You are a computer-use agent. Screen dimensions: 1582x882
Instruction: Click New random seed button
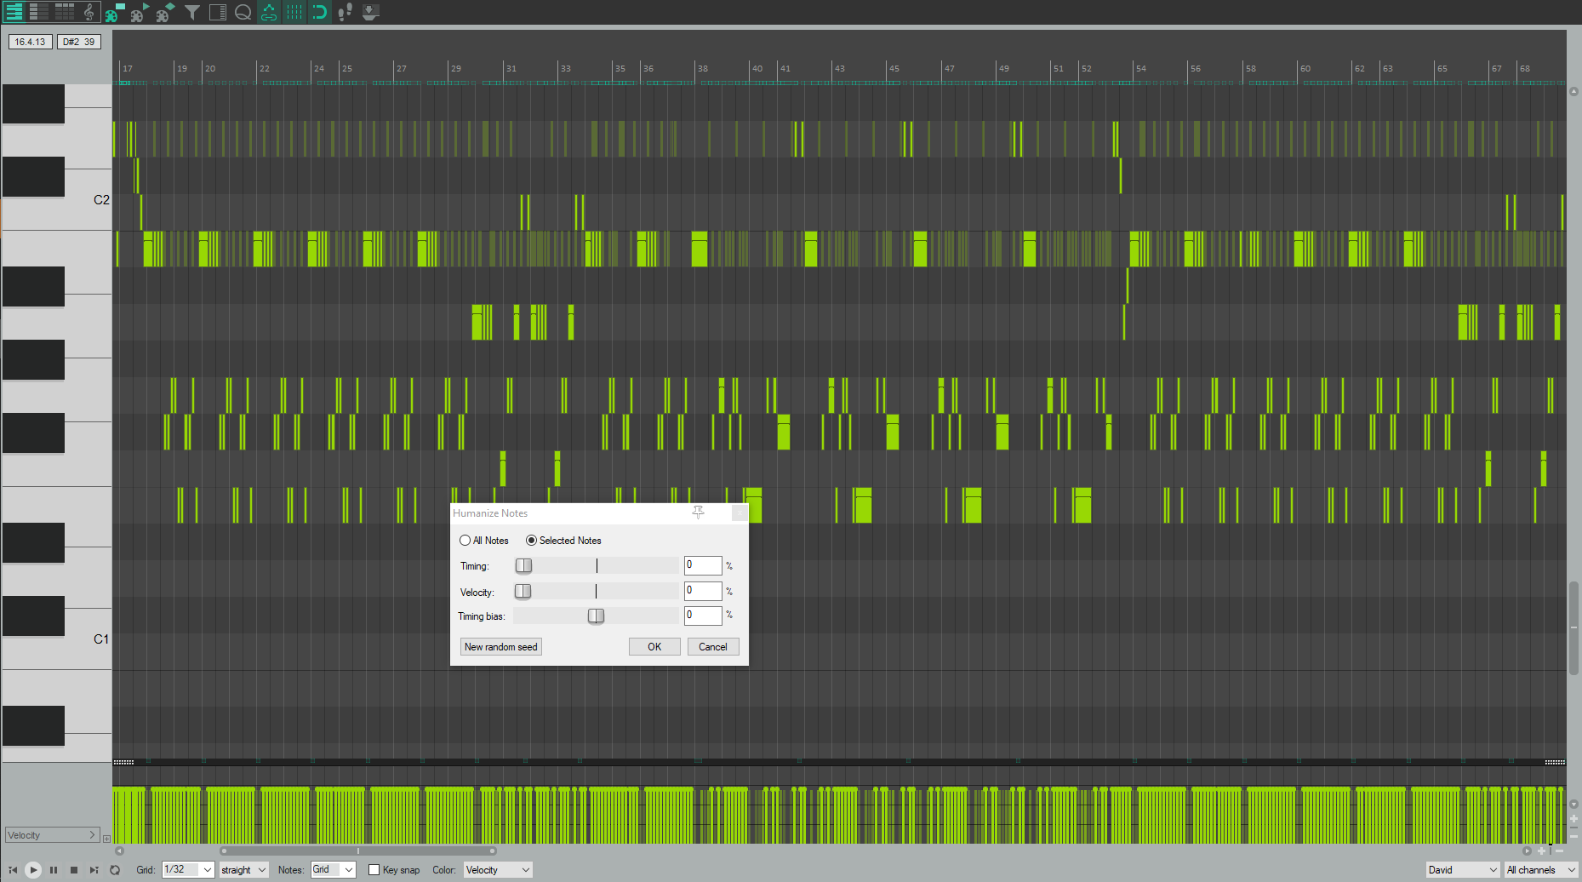click(501, 647)
